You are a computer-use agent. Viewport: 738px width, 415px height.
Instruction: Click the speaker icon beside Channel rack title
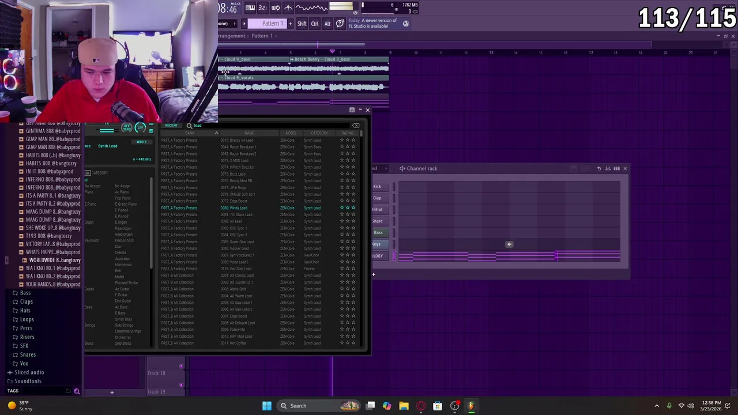(402, 168)
